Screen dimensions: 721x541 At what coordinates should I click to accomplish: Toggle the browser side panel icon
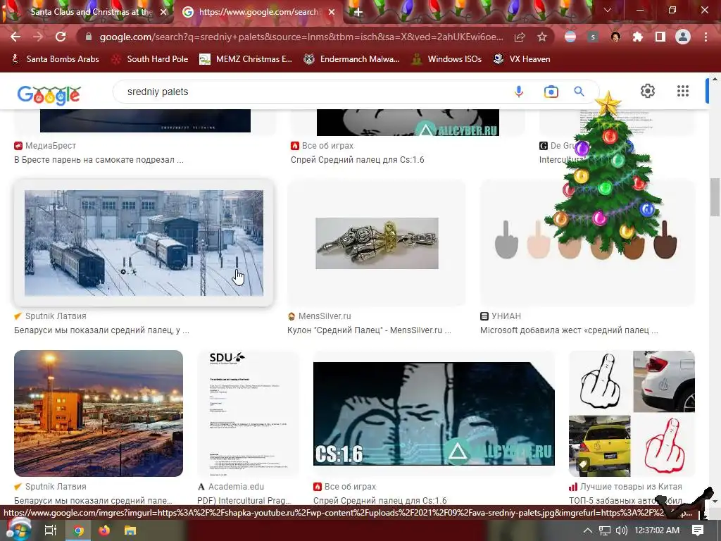pyautogui.click(x=660, y=37)
